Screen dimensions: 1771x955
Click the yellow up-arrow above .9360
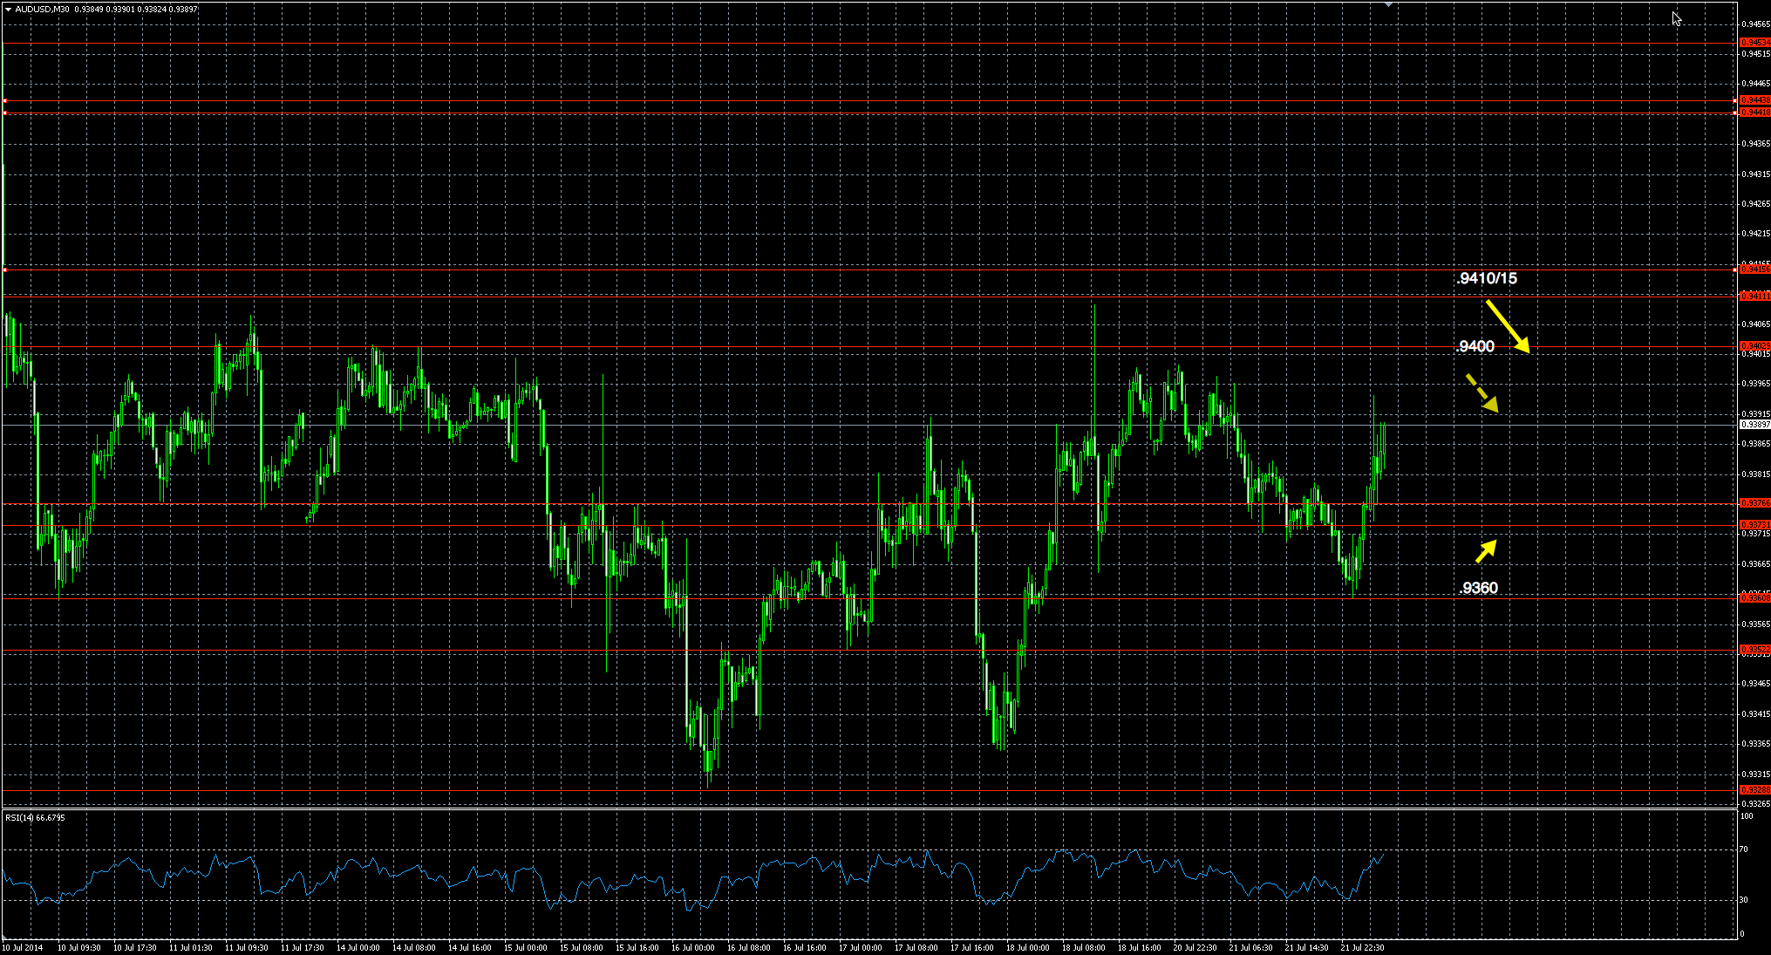[x=1486, y=551]
